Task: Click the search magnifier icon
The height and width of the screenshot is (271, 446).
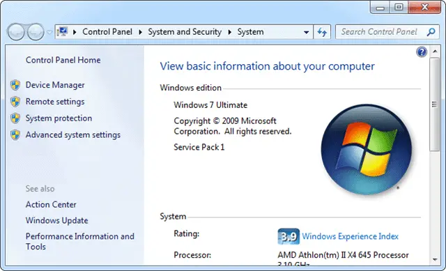Action: [x=431, y=32]
